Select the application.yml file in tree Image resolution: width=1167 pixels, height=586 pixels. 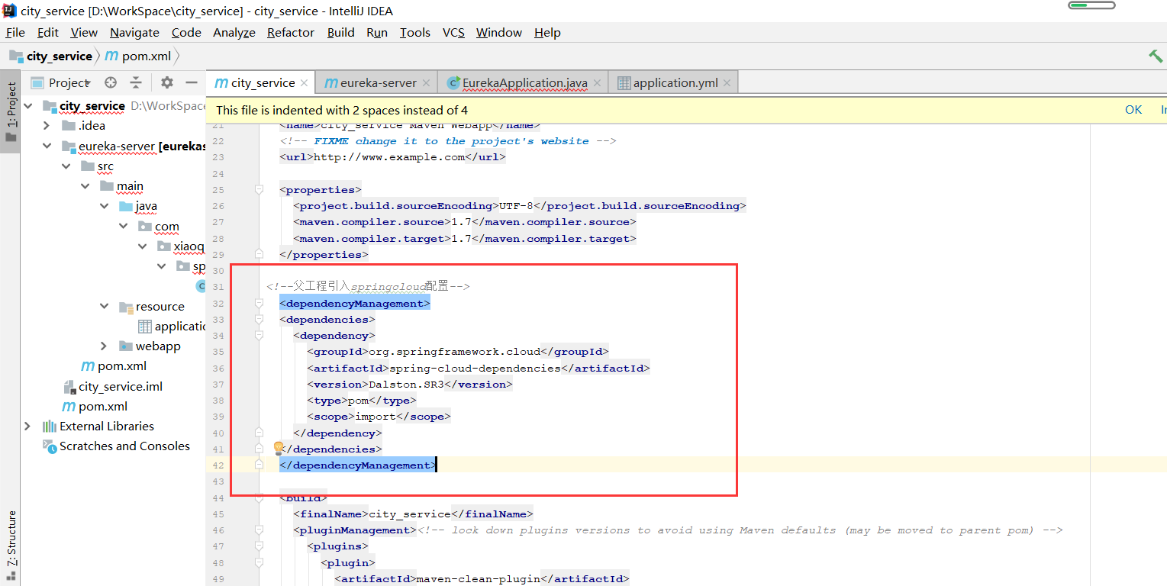172,327
